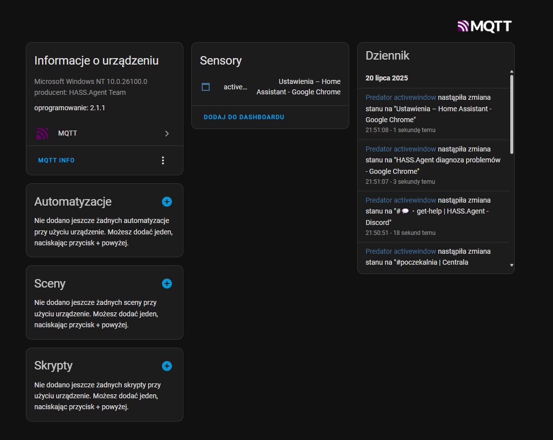The image size is (553, 440).
Task: Click the activewindow sensor window icon
Action: (x=206, y=87)
